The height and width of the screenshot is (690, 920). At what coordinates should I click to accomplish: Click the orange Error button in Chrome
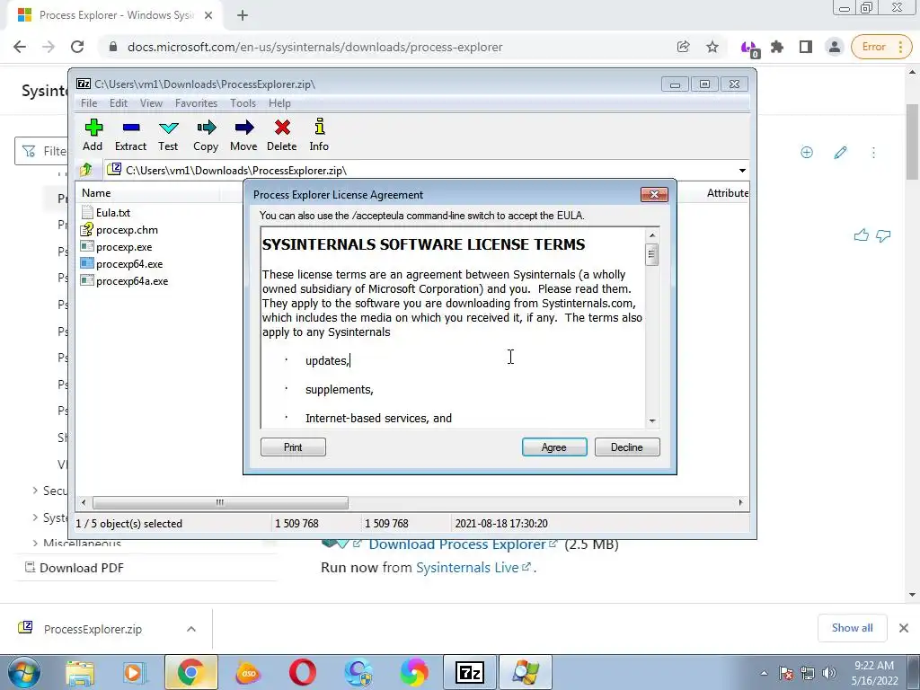tap(881, 47)
